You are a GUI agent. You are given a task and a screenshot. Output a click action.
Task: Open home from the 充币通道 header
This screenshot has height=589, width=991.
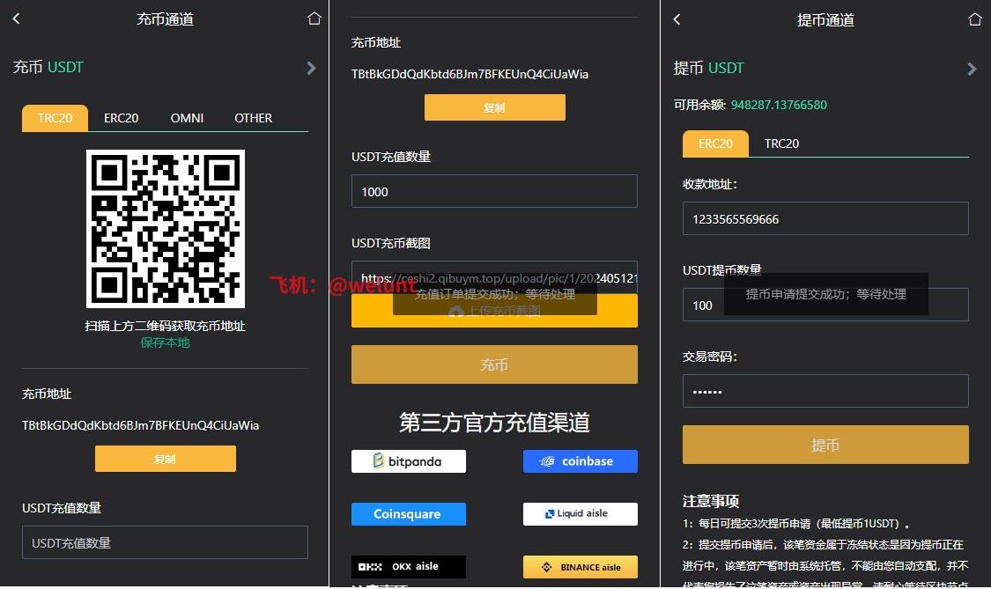click(x=314, y=18)
